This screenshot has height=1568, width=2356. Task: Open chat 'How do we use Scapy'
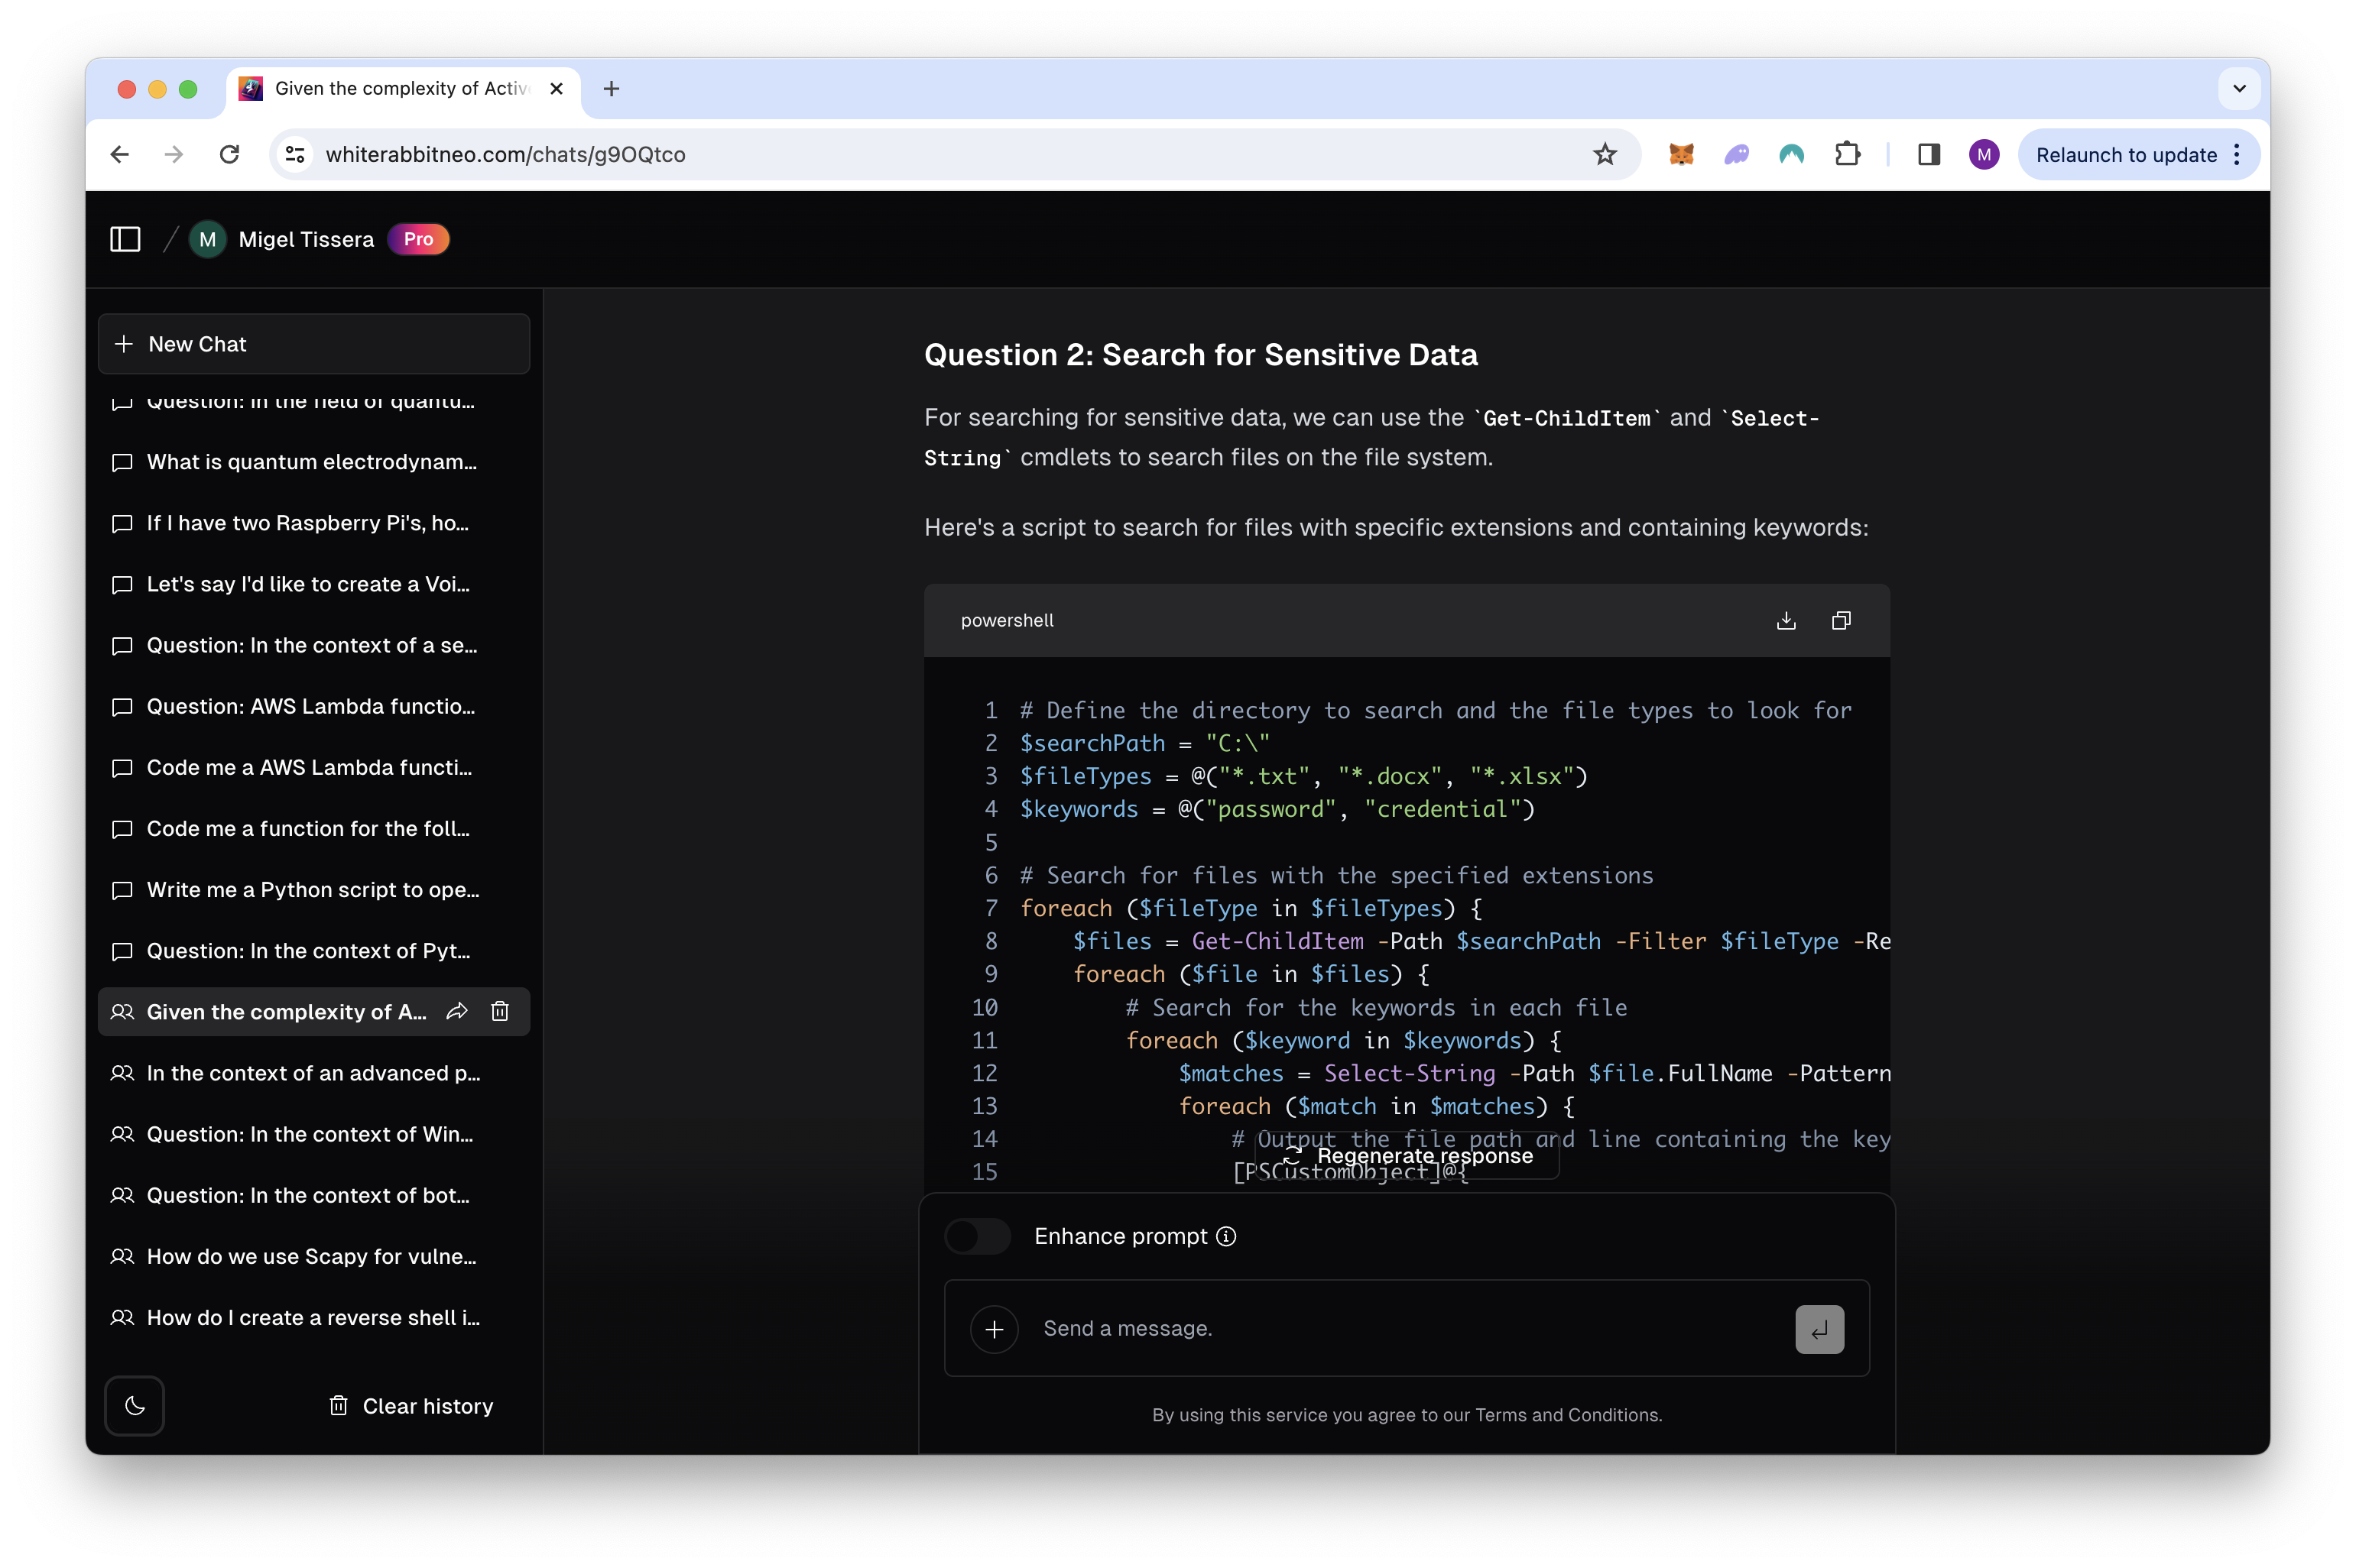point(311,1256)
